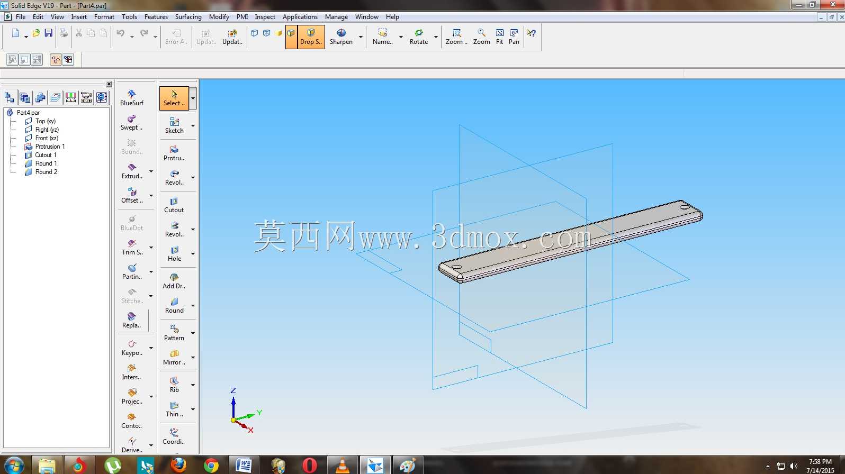Viewport: 845px width, 474px height.
Task: Open the PMI menu
Action: pyautogui.click(x=242, y=17)
